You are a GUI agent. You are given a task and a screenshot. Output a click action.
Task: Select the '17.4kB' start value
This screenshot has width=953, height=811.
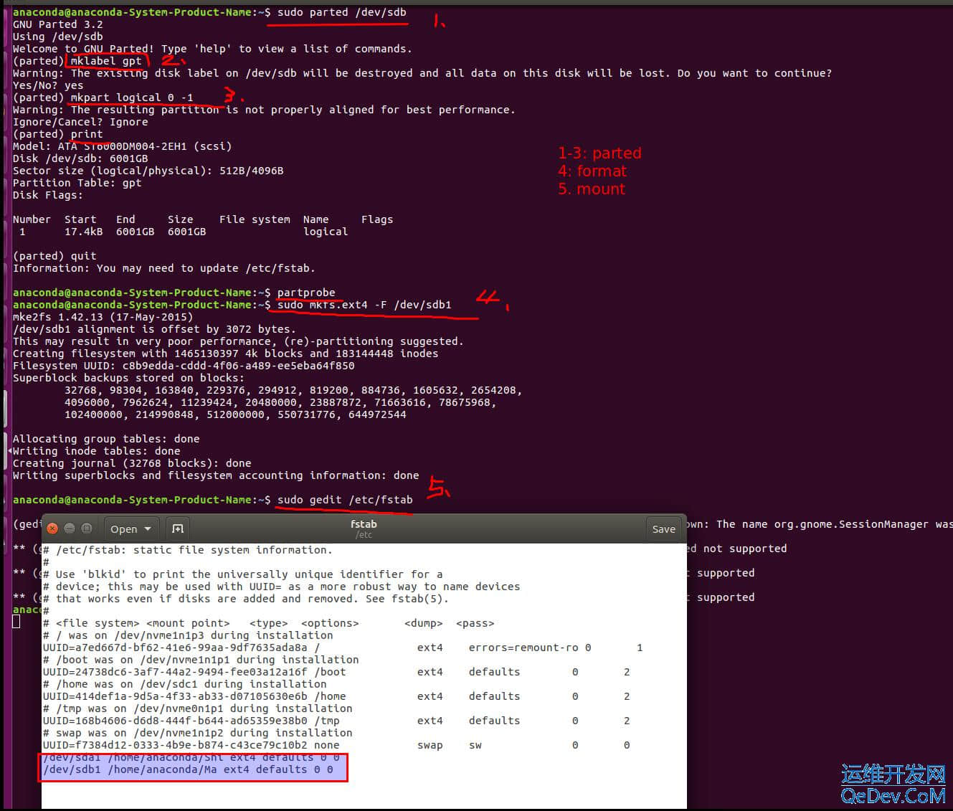(84, 232)
